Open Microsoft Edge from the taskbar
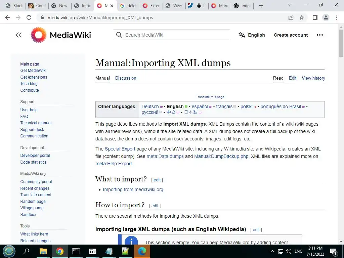 click(x=142, y=251)
